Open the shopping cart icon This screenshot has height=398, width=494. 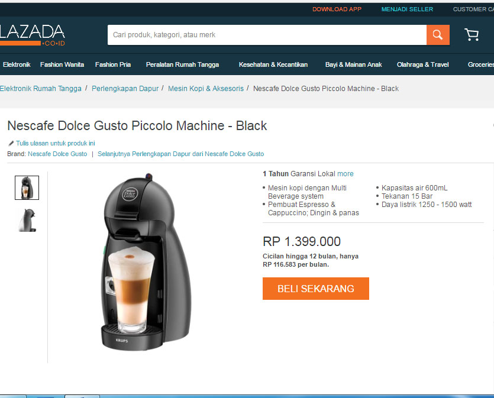[x=472, y=35]
